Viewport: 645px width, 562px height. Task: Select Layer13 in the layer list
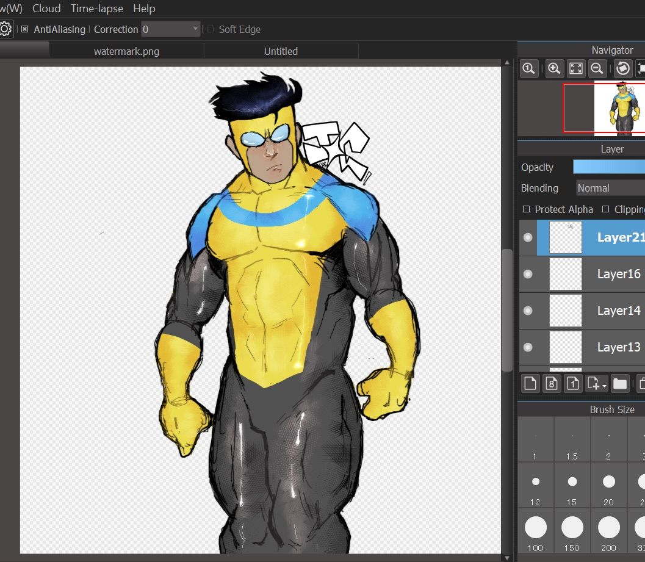[x=582, y=347]
